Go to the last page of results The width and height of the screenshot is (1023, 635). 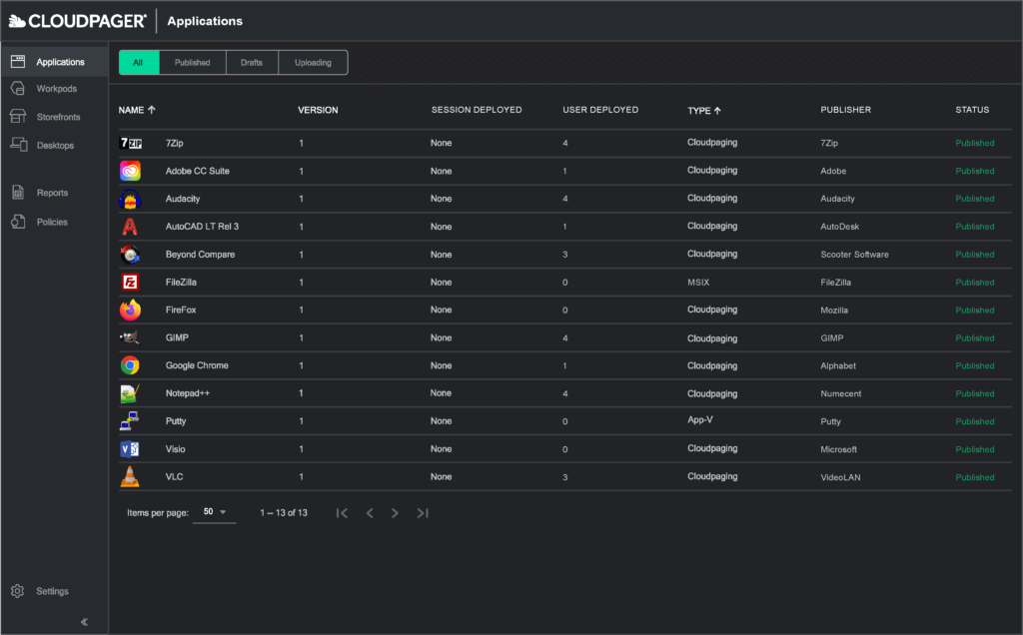point(422,512)
